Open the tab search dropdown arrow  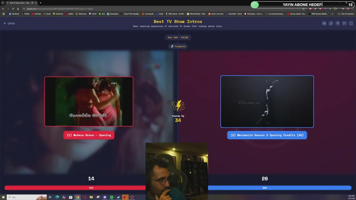click(x=3, y=3)
